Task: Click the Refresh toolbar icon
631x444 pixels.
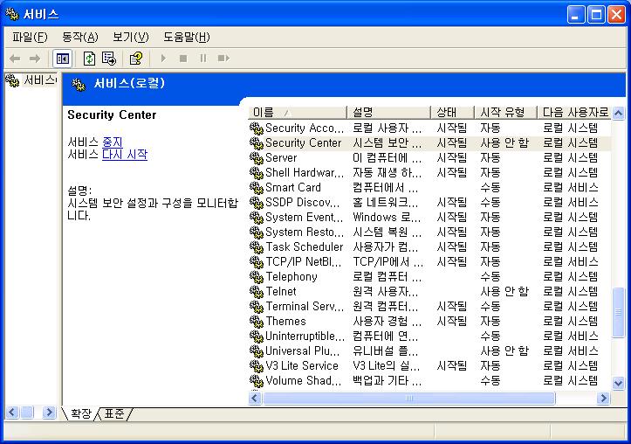Action: 89,59
